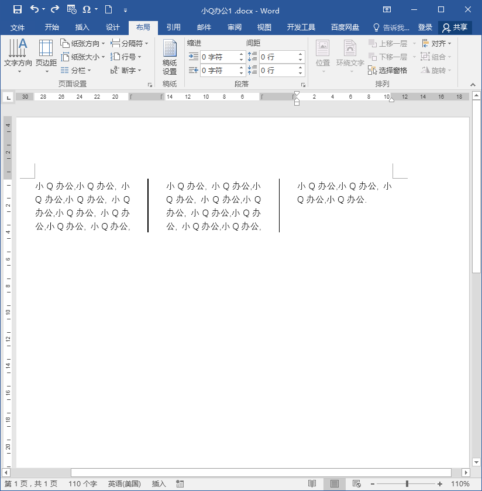Open the Breaks (分隔符) dropdown
Viewport: 482px width, 491px height.
click(x=129, y=44)
